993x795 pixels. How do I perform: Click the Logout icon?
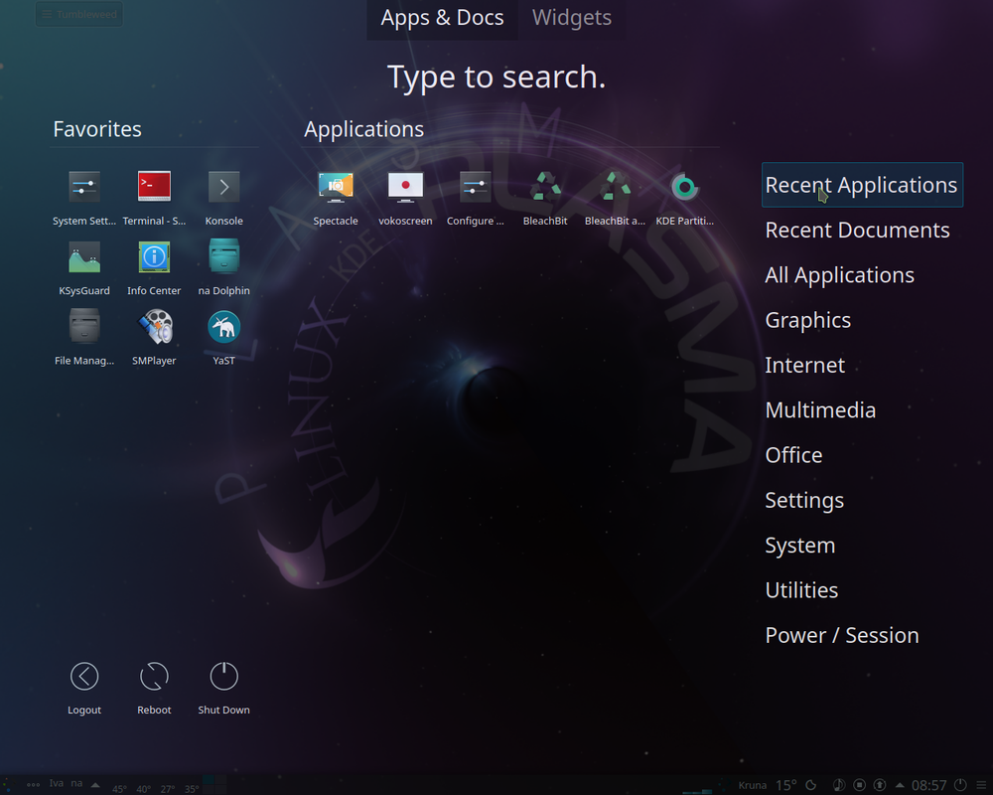84,677
